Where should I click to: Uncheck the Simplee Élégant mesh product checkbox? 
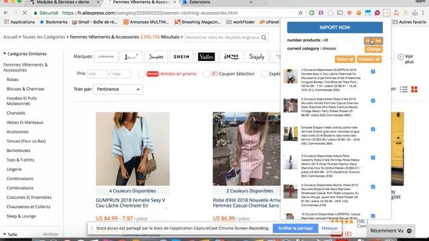point(373,129)
